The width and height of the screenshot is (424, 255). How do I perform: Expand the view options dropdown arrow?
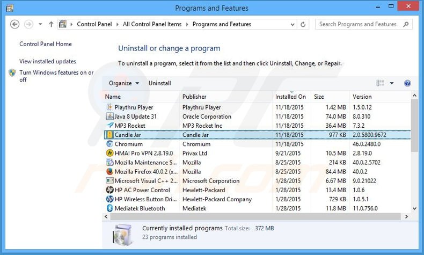392,83
